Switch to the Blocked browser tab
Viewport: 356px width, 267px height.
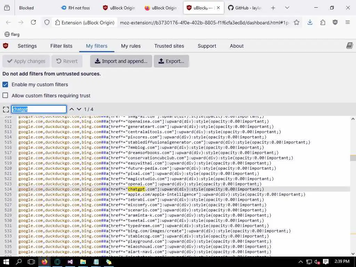[x=26, y=8]
